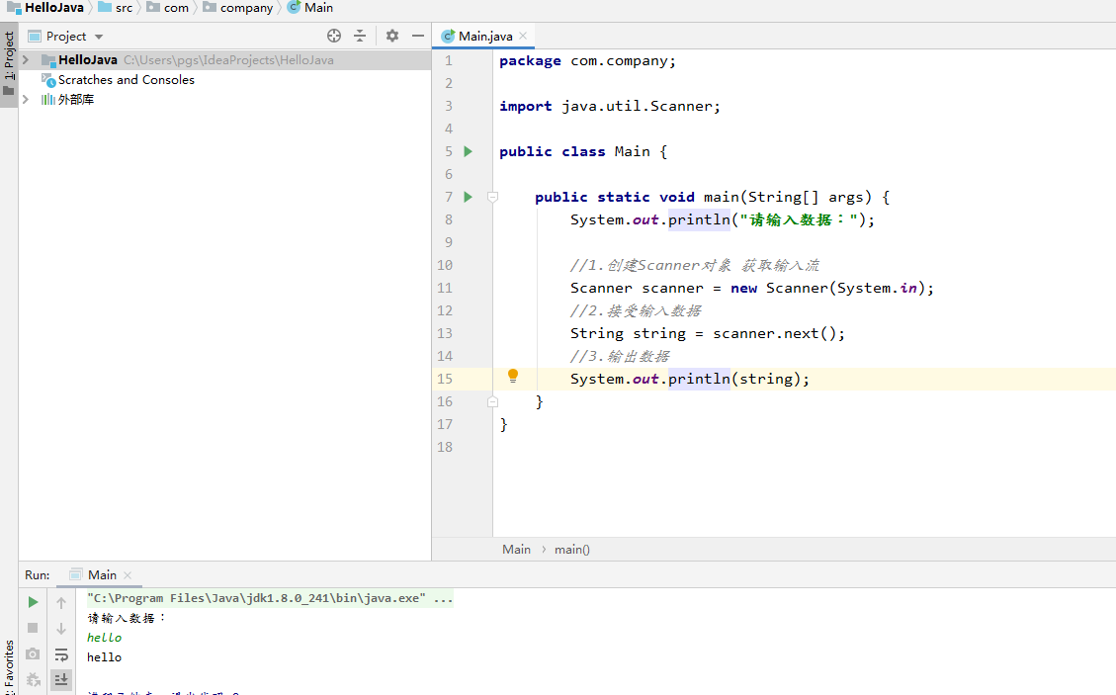Toggle scroll to end in the Run console
The width and height of the screenshot is (1116, 695).
(61, 679)
